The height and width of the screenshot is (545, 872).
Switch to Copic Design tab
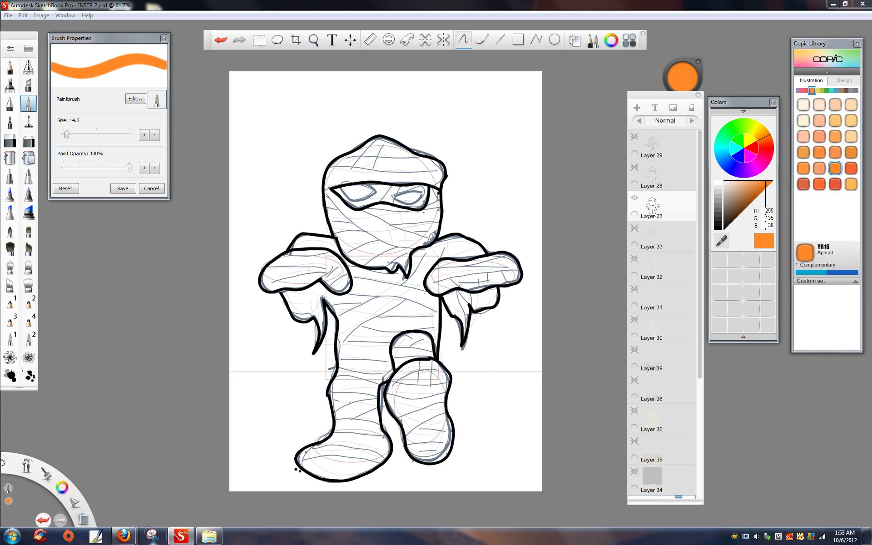coord(844,80)
